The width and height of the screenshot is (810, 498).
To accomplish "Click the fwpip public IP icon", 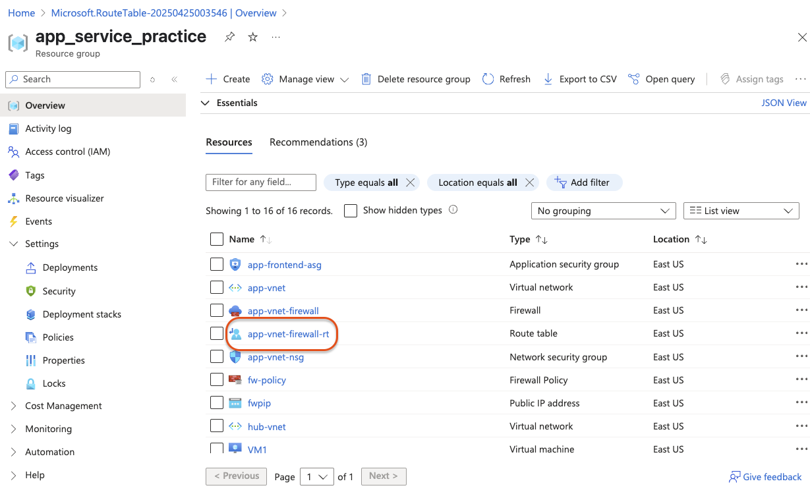I will click(235, 403).
